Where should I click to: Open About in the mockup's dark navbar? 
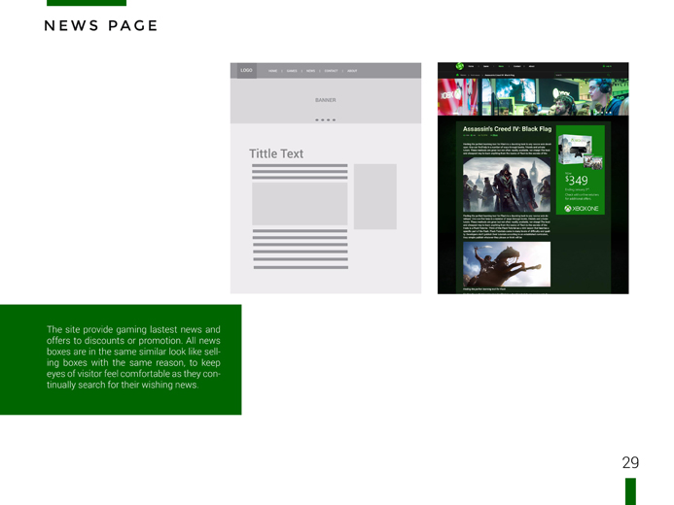tap(532, 66)
